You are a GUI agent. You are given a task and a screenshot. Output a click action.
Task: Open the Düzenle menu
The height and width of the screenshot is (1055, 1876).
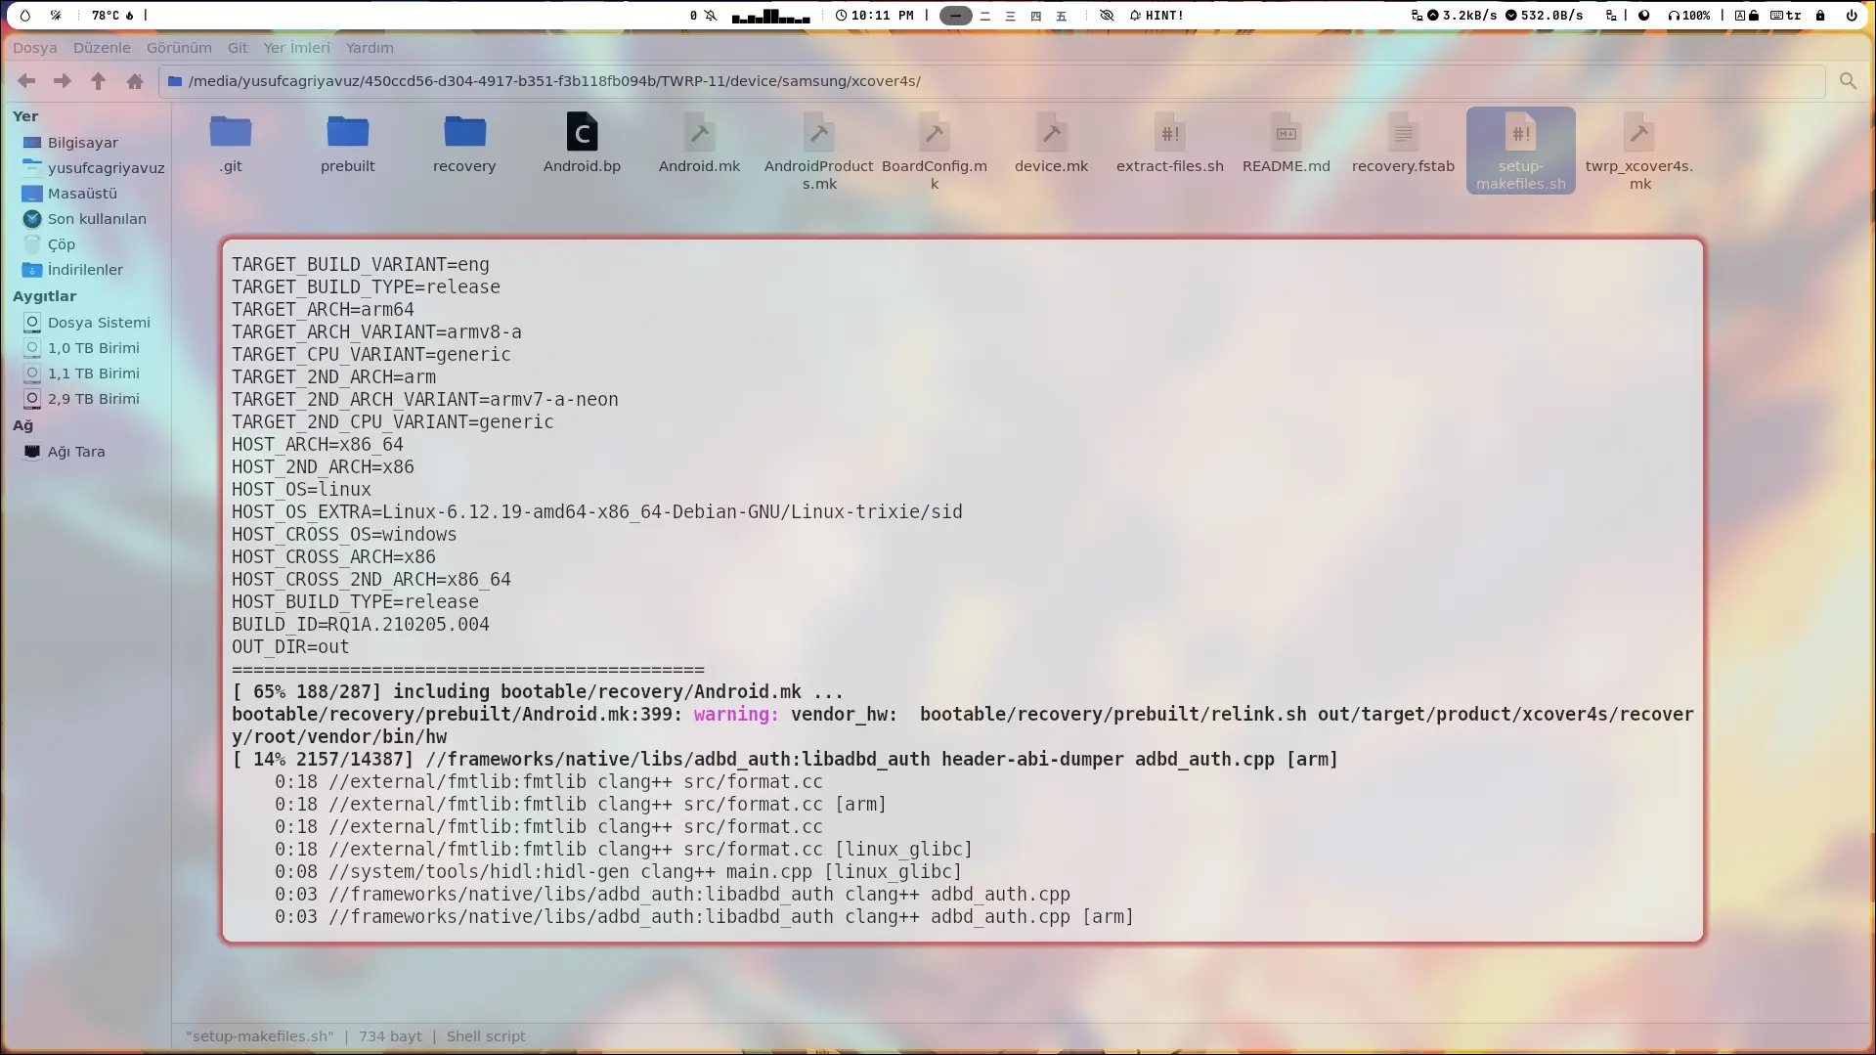pyautogui.click(x=102, y=48)
